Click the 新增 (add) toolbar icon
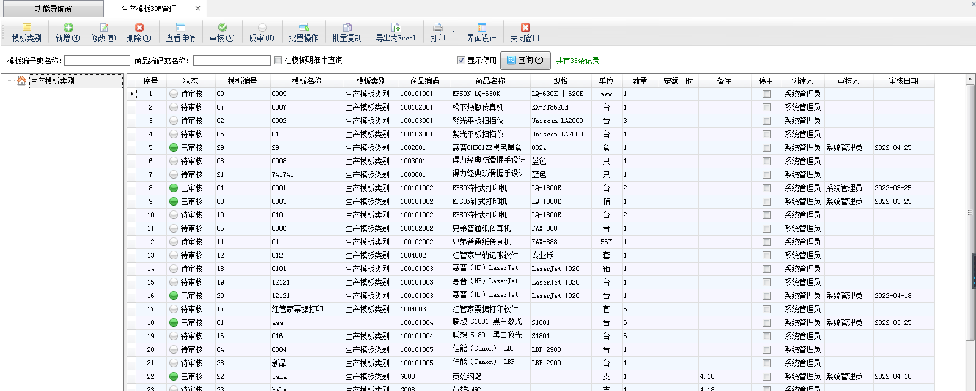 [x=68, y=28]
